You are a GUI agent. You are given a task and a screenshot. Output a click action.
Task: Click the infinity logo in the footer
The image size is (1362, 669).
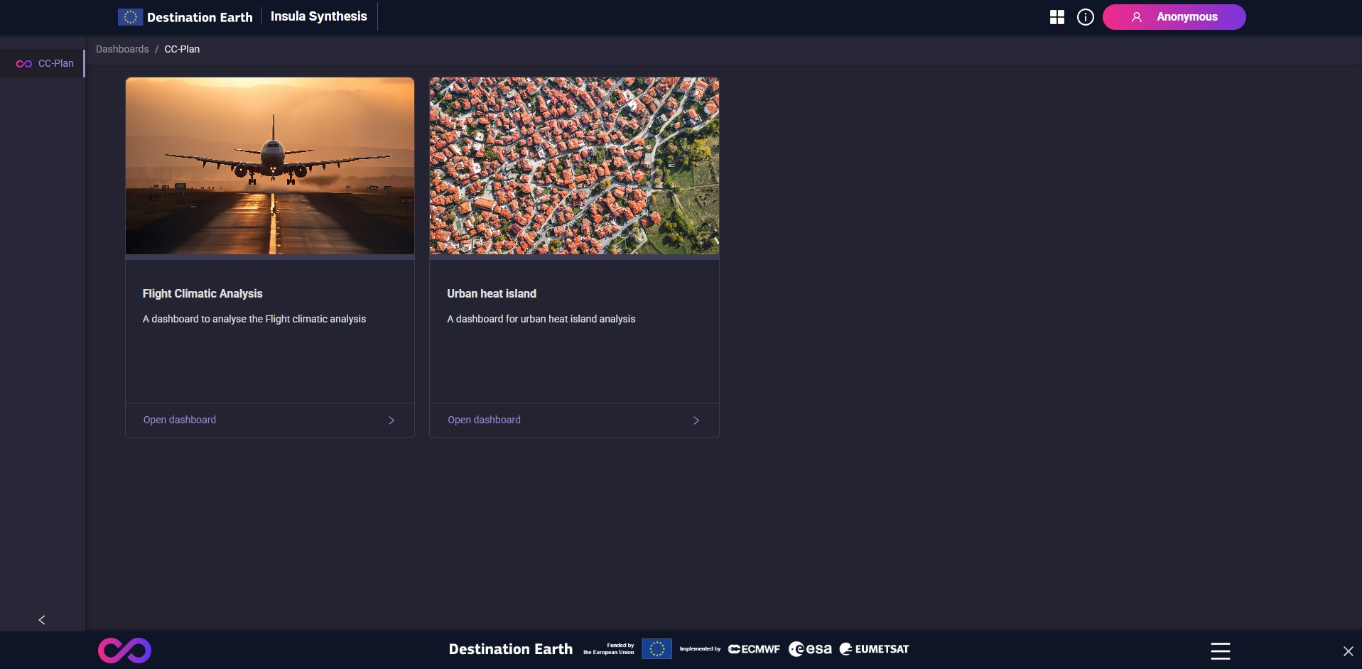pos(124,649)
